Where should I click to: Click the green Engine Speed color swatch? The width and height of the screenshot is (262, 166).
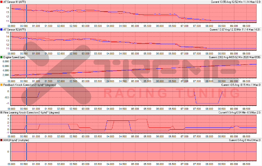(x=1, y=57)
